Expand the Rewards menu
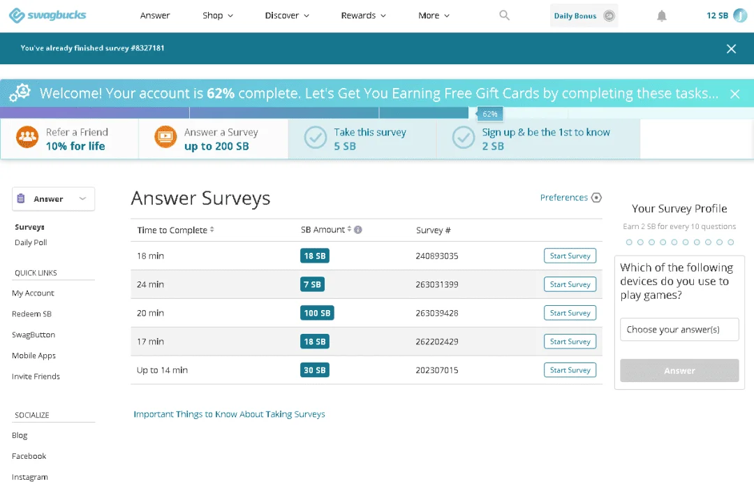This screenshot has height=491, width=754. [x=364, y=15]
